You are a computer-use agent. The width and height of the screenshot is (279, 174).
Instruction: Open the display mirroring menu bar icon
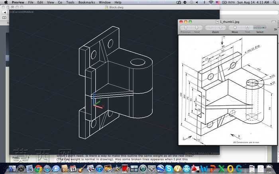(x=179, y=2)
